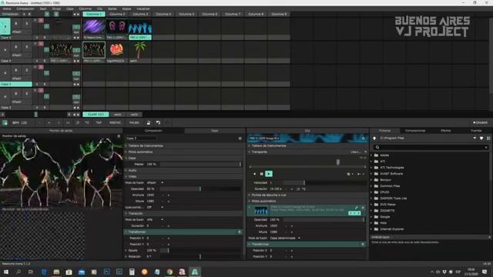Click the GRABAR record button

point(480,122)
